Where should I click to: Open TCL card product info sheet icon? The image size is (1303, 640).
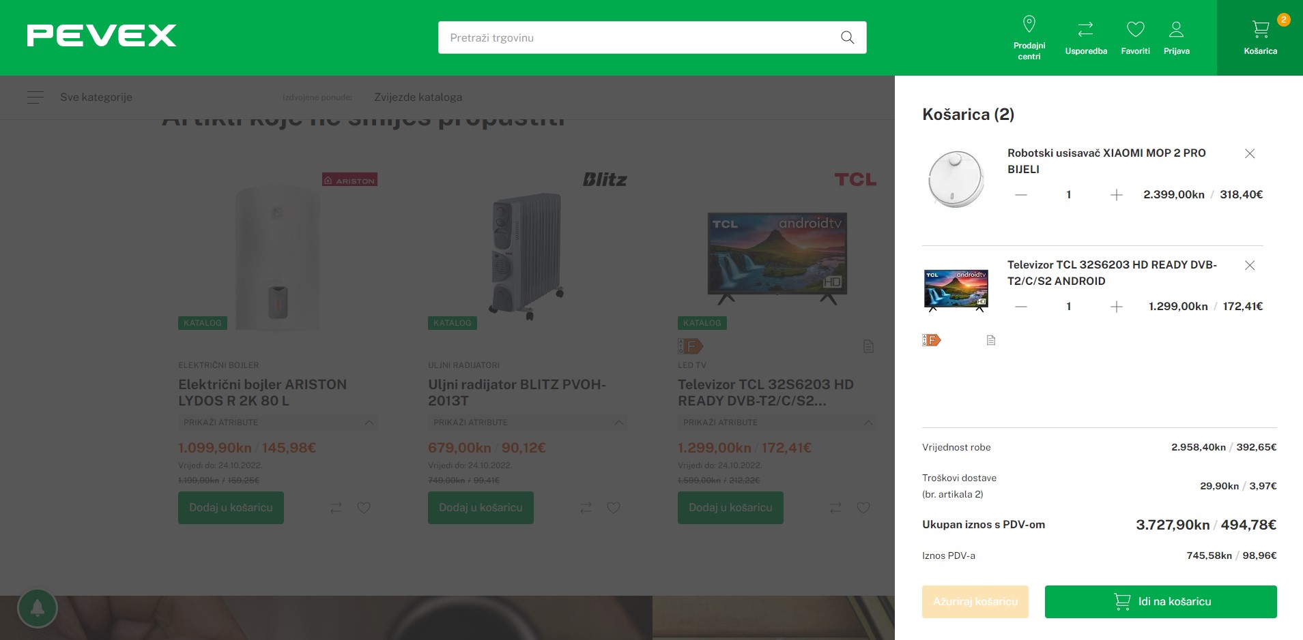tap(868, 346)
